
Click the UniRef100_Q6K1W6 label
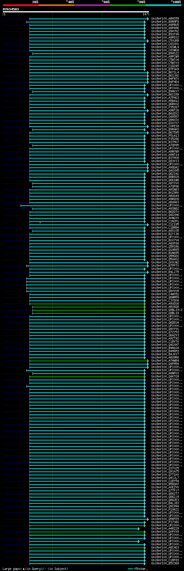point(165,180)
